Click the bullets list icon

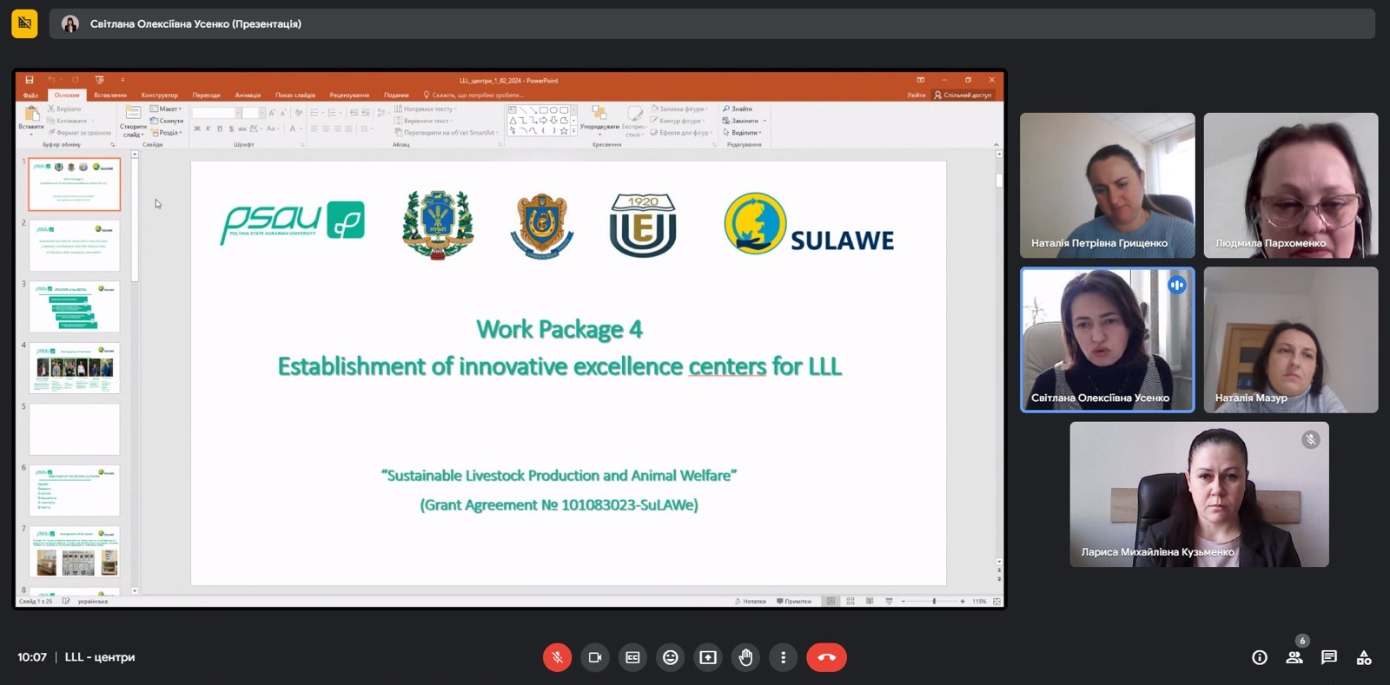pyautogui.click(x=315, y=113)
